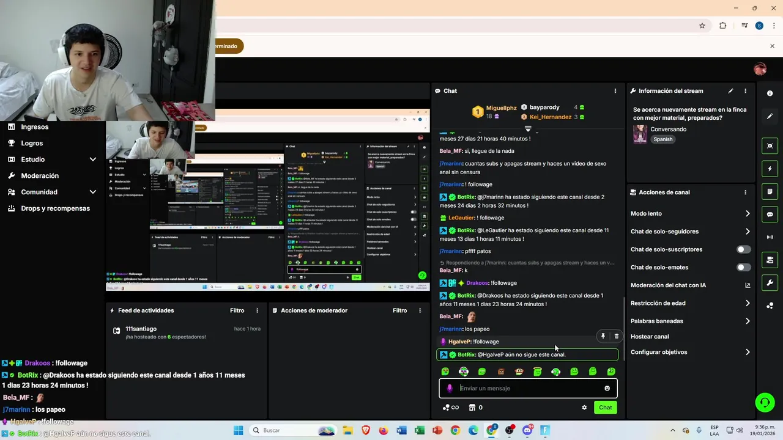Open Feed de actividades three-dot menu

(257, 310)
